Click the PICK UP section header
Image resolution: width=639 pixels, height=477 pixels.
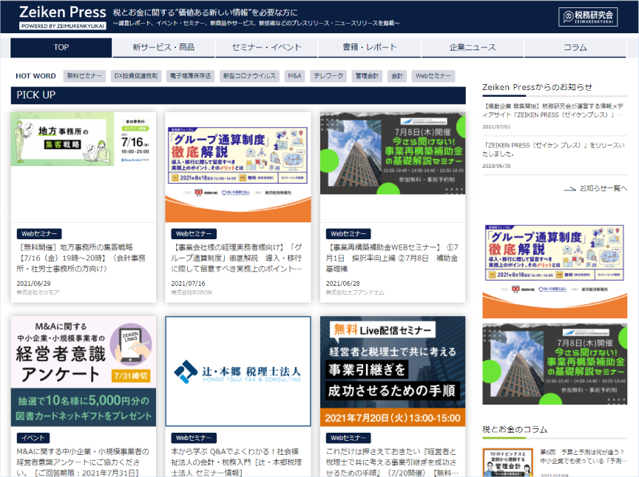[238, 95]
